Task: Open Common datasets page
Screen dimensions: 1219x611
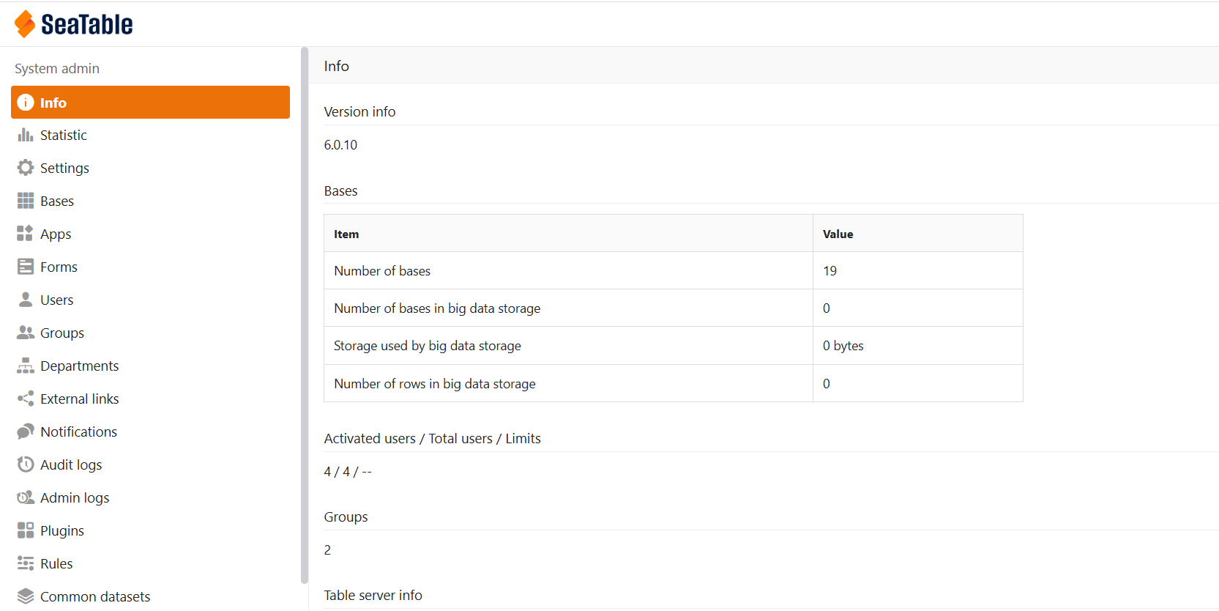Action: pos(95,596)
